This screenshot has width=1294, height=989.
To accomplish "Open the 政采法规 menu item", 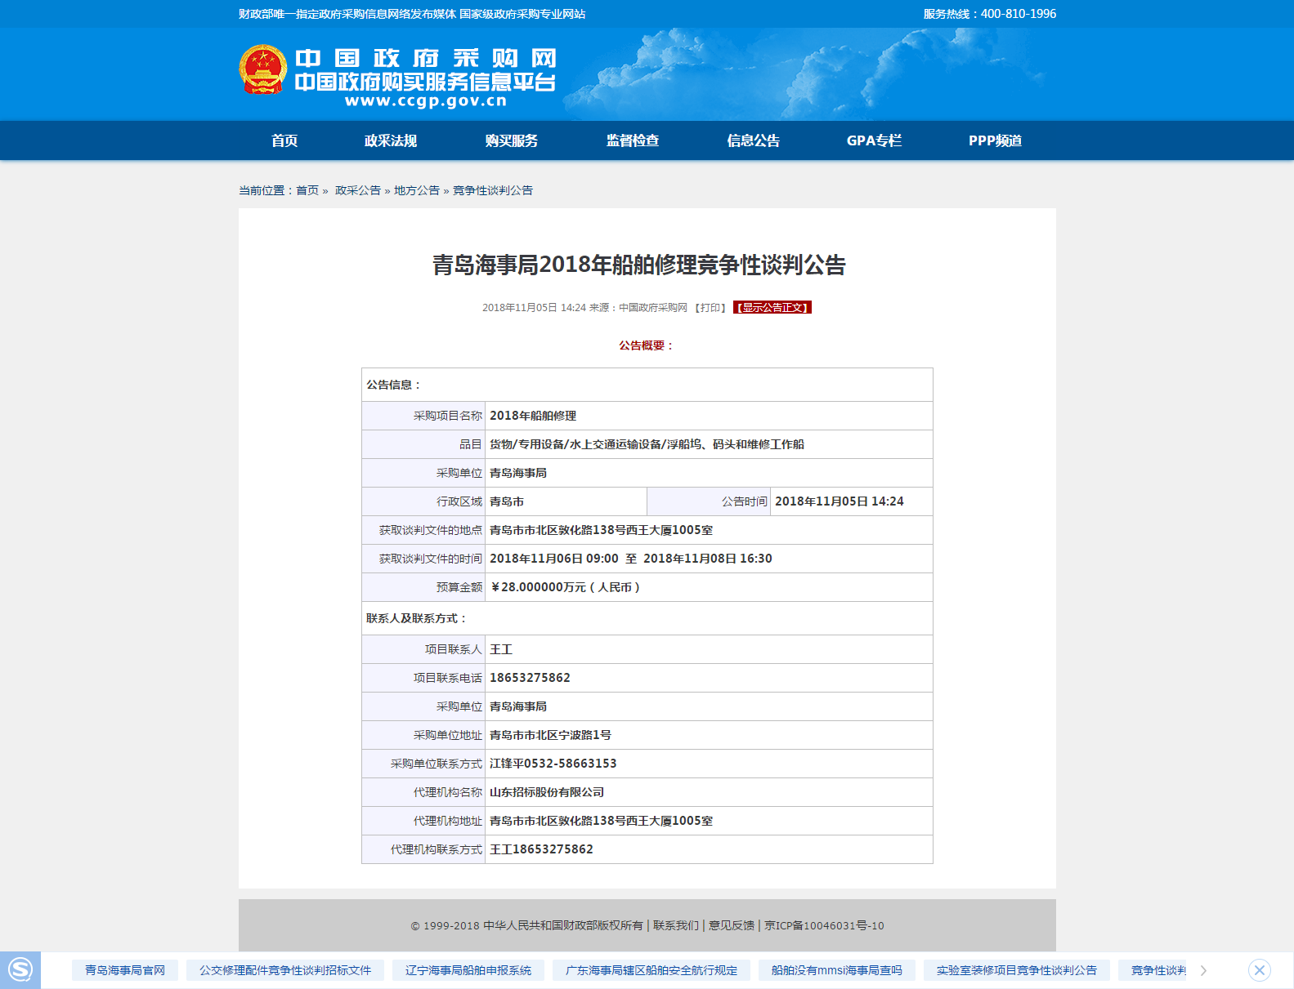I will pos(391,140).
